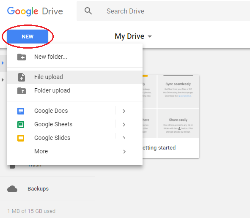
Task: Click the Folder upload icon
Action: 22,90
